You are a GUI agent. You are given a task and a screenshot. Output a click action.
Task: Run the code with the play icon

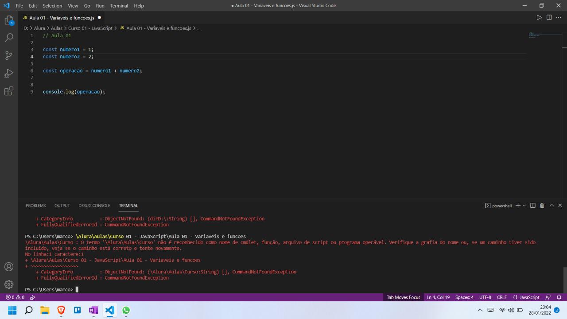point(539,18)
